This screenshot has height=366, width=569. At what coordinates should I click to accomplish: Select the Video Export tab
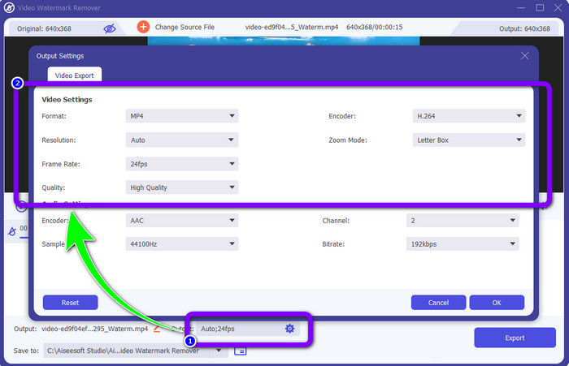75,75
